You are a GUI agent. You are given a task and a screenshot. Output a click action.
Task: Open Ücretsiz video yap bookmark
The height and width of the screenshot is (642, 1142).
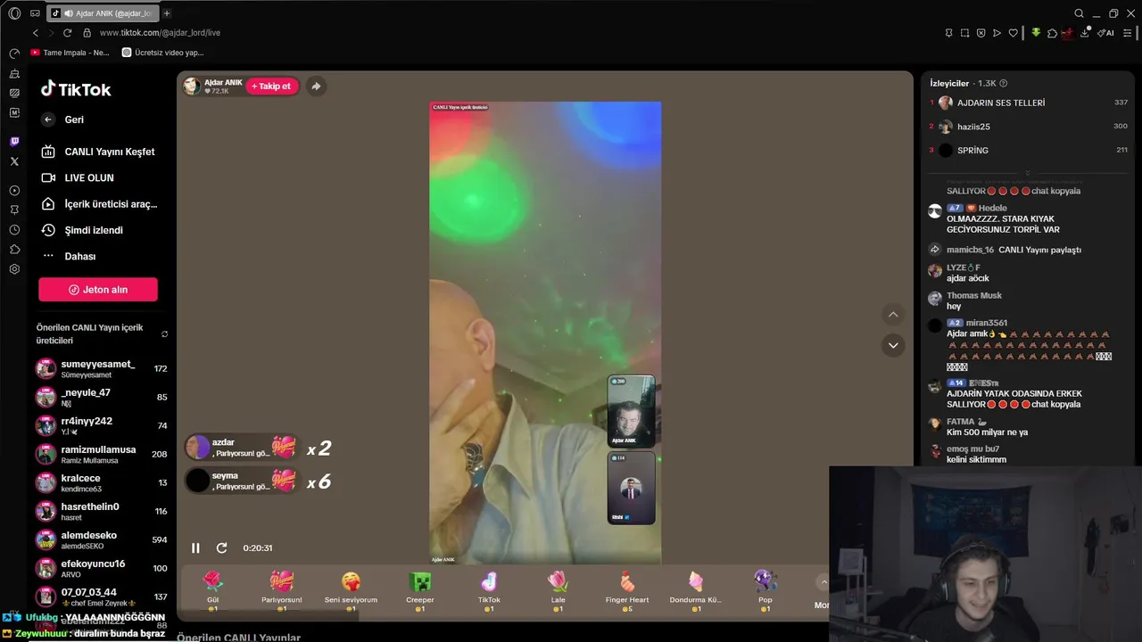click(x=163, y=53)
